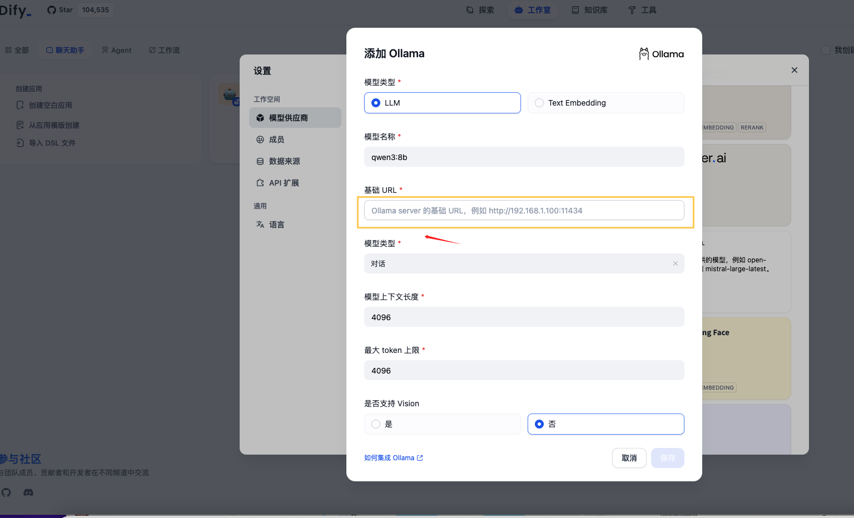Click the Ollama llama logo in dialog header
The width and height of the screenshot is (854, 518).
[662, 54]
